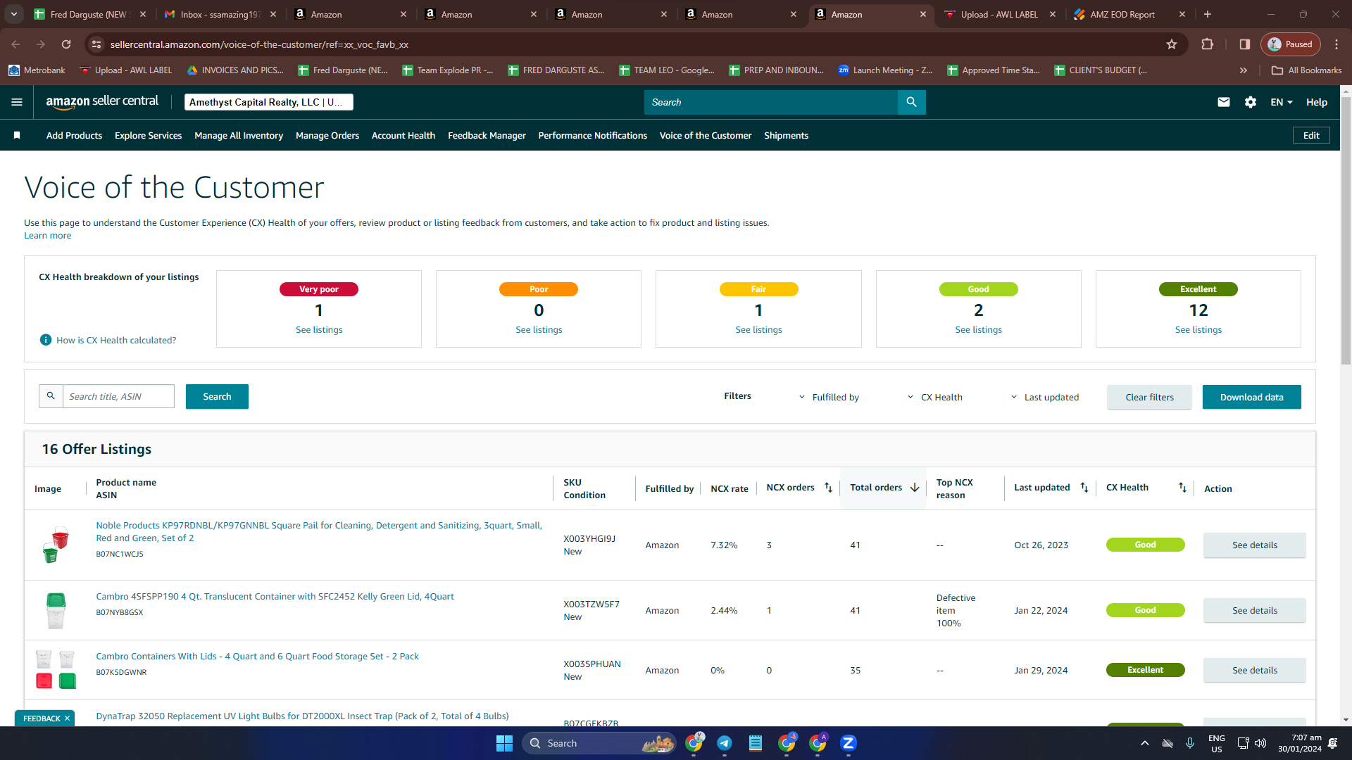Click Edit in the favorites bar
The width and height of the screenshot is (1352, 760).
click(1311, 135)
